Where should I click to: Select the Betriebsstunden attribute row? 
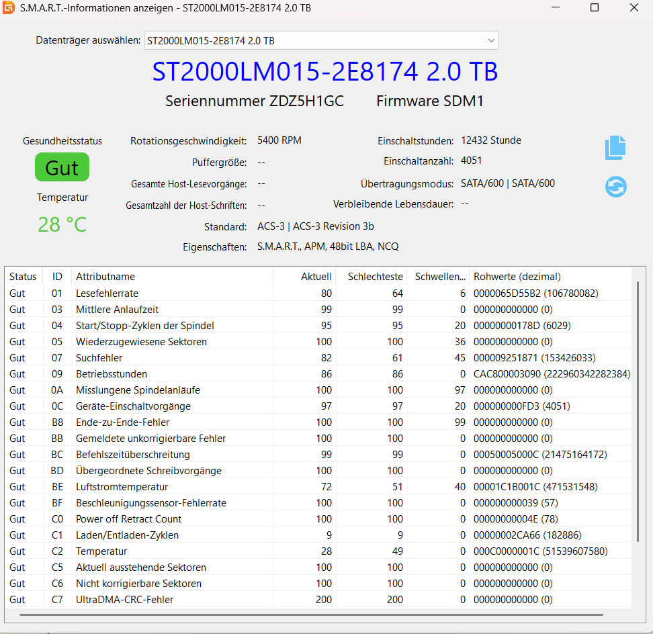112,374
